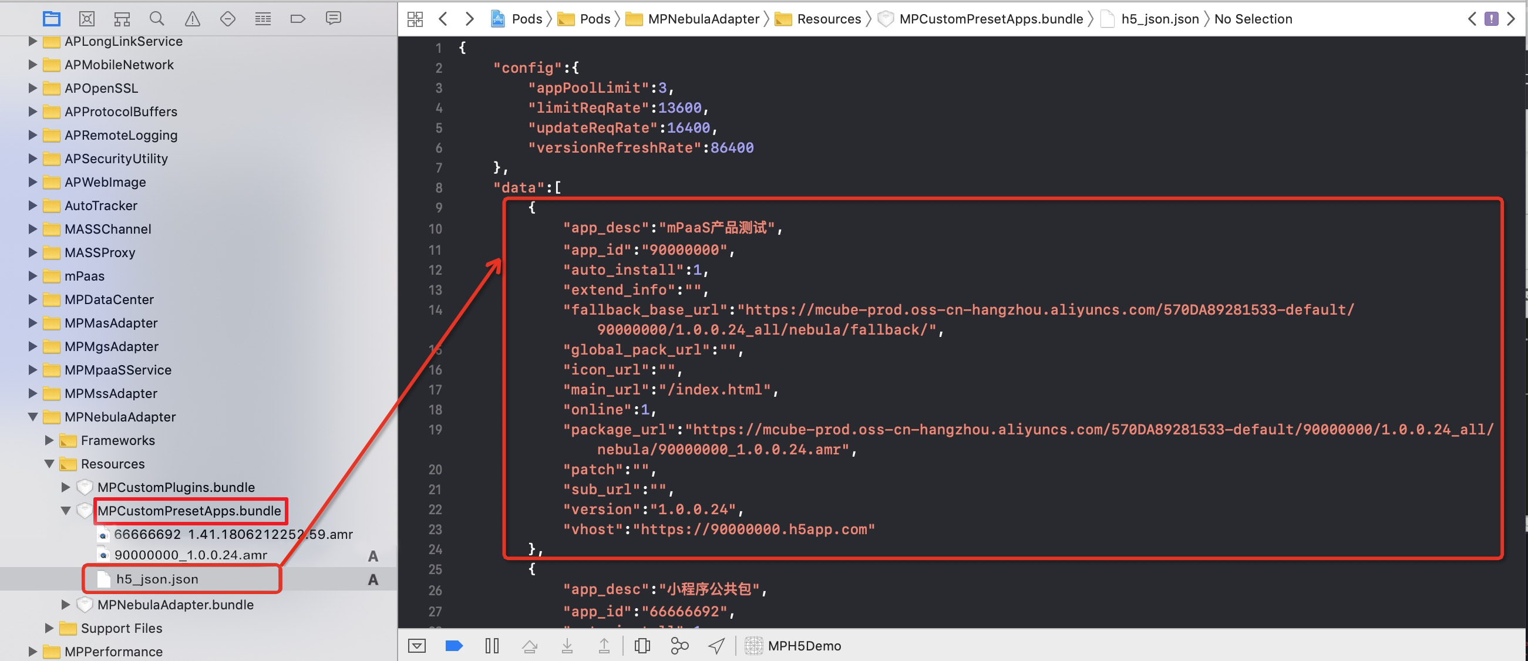The width and height of the screenshot is (1528, 661).
Task: Open the Project navigator folder icon
Action: point(52,19)
